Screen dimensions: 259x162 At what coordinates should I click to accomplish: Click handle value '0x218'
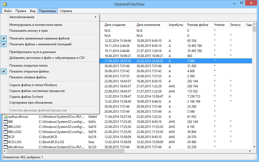coord(92,137)
